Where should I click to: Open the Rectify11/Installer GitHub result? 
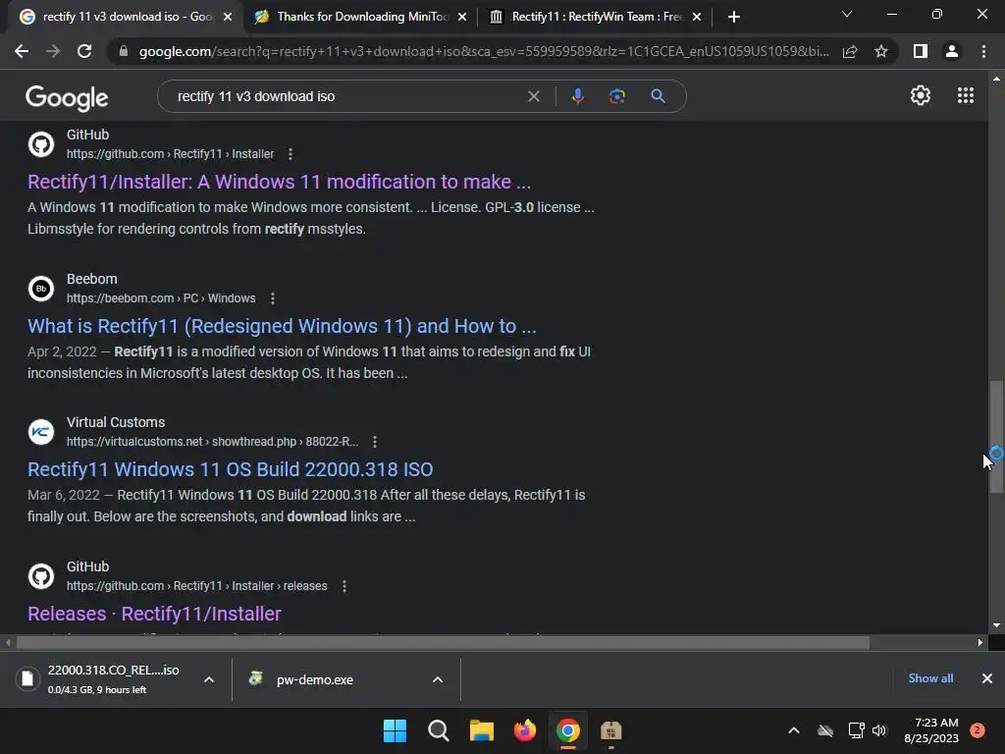(279, 182)
